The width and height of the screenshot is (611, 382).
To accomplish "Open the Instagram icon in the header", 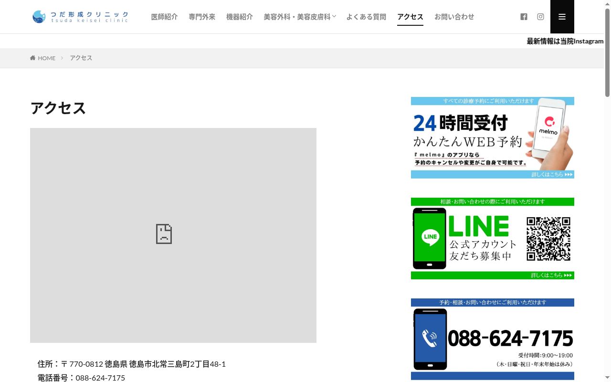I will coord(540,17).
